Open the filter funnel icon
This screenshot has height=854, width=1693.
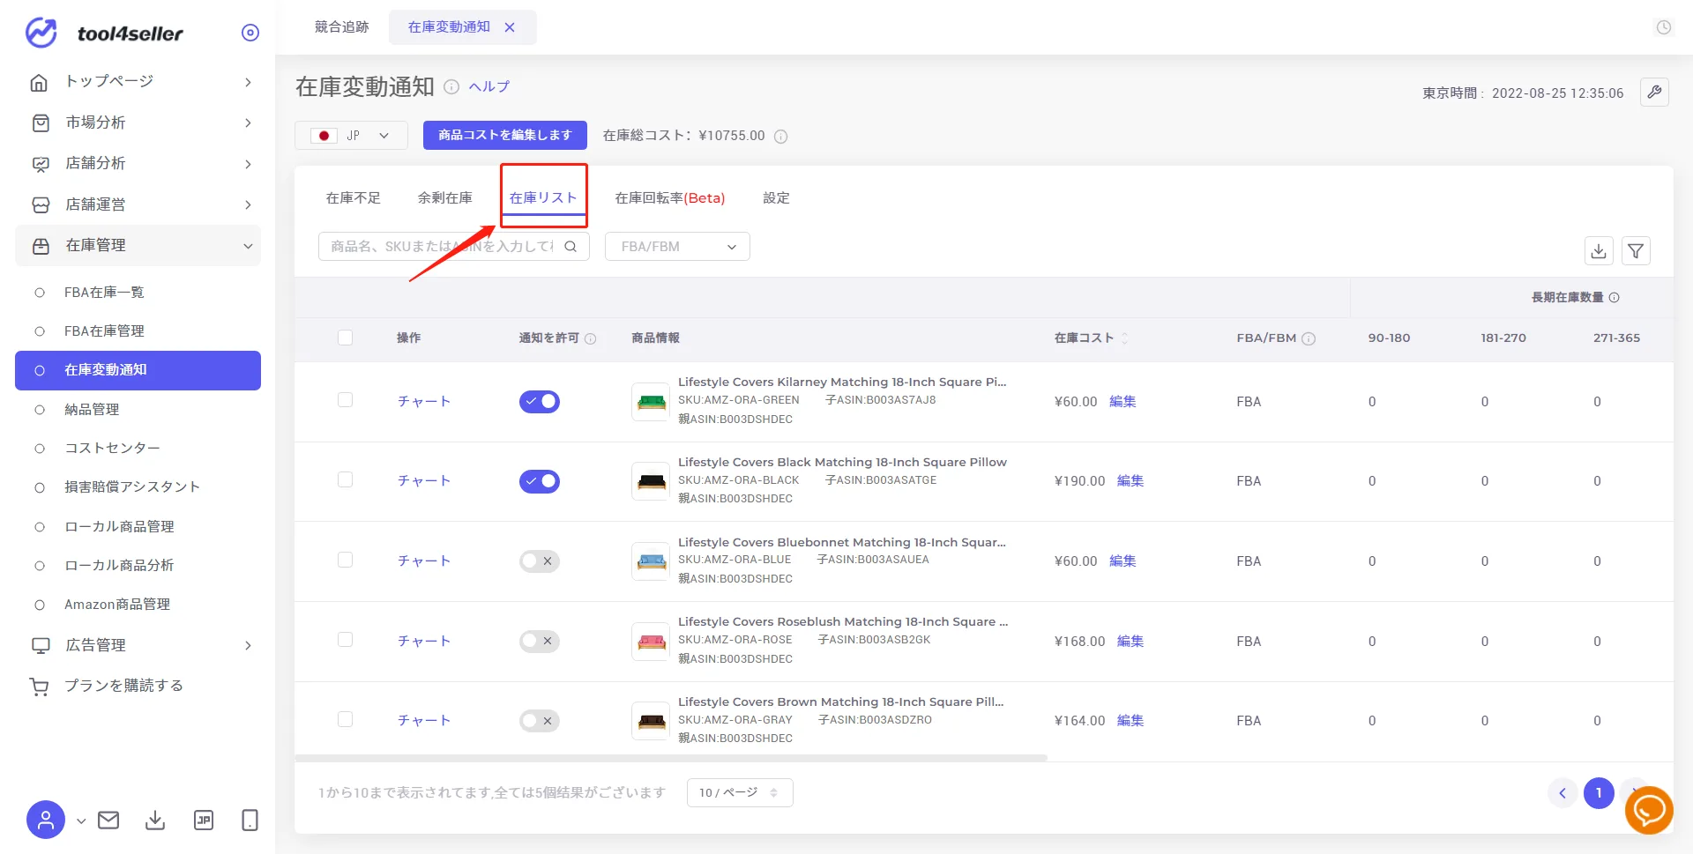coord(1636,251)
